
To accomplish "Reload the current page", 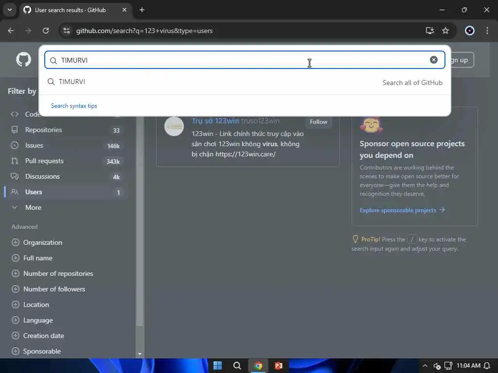I will [x=46, y=31].
